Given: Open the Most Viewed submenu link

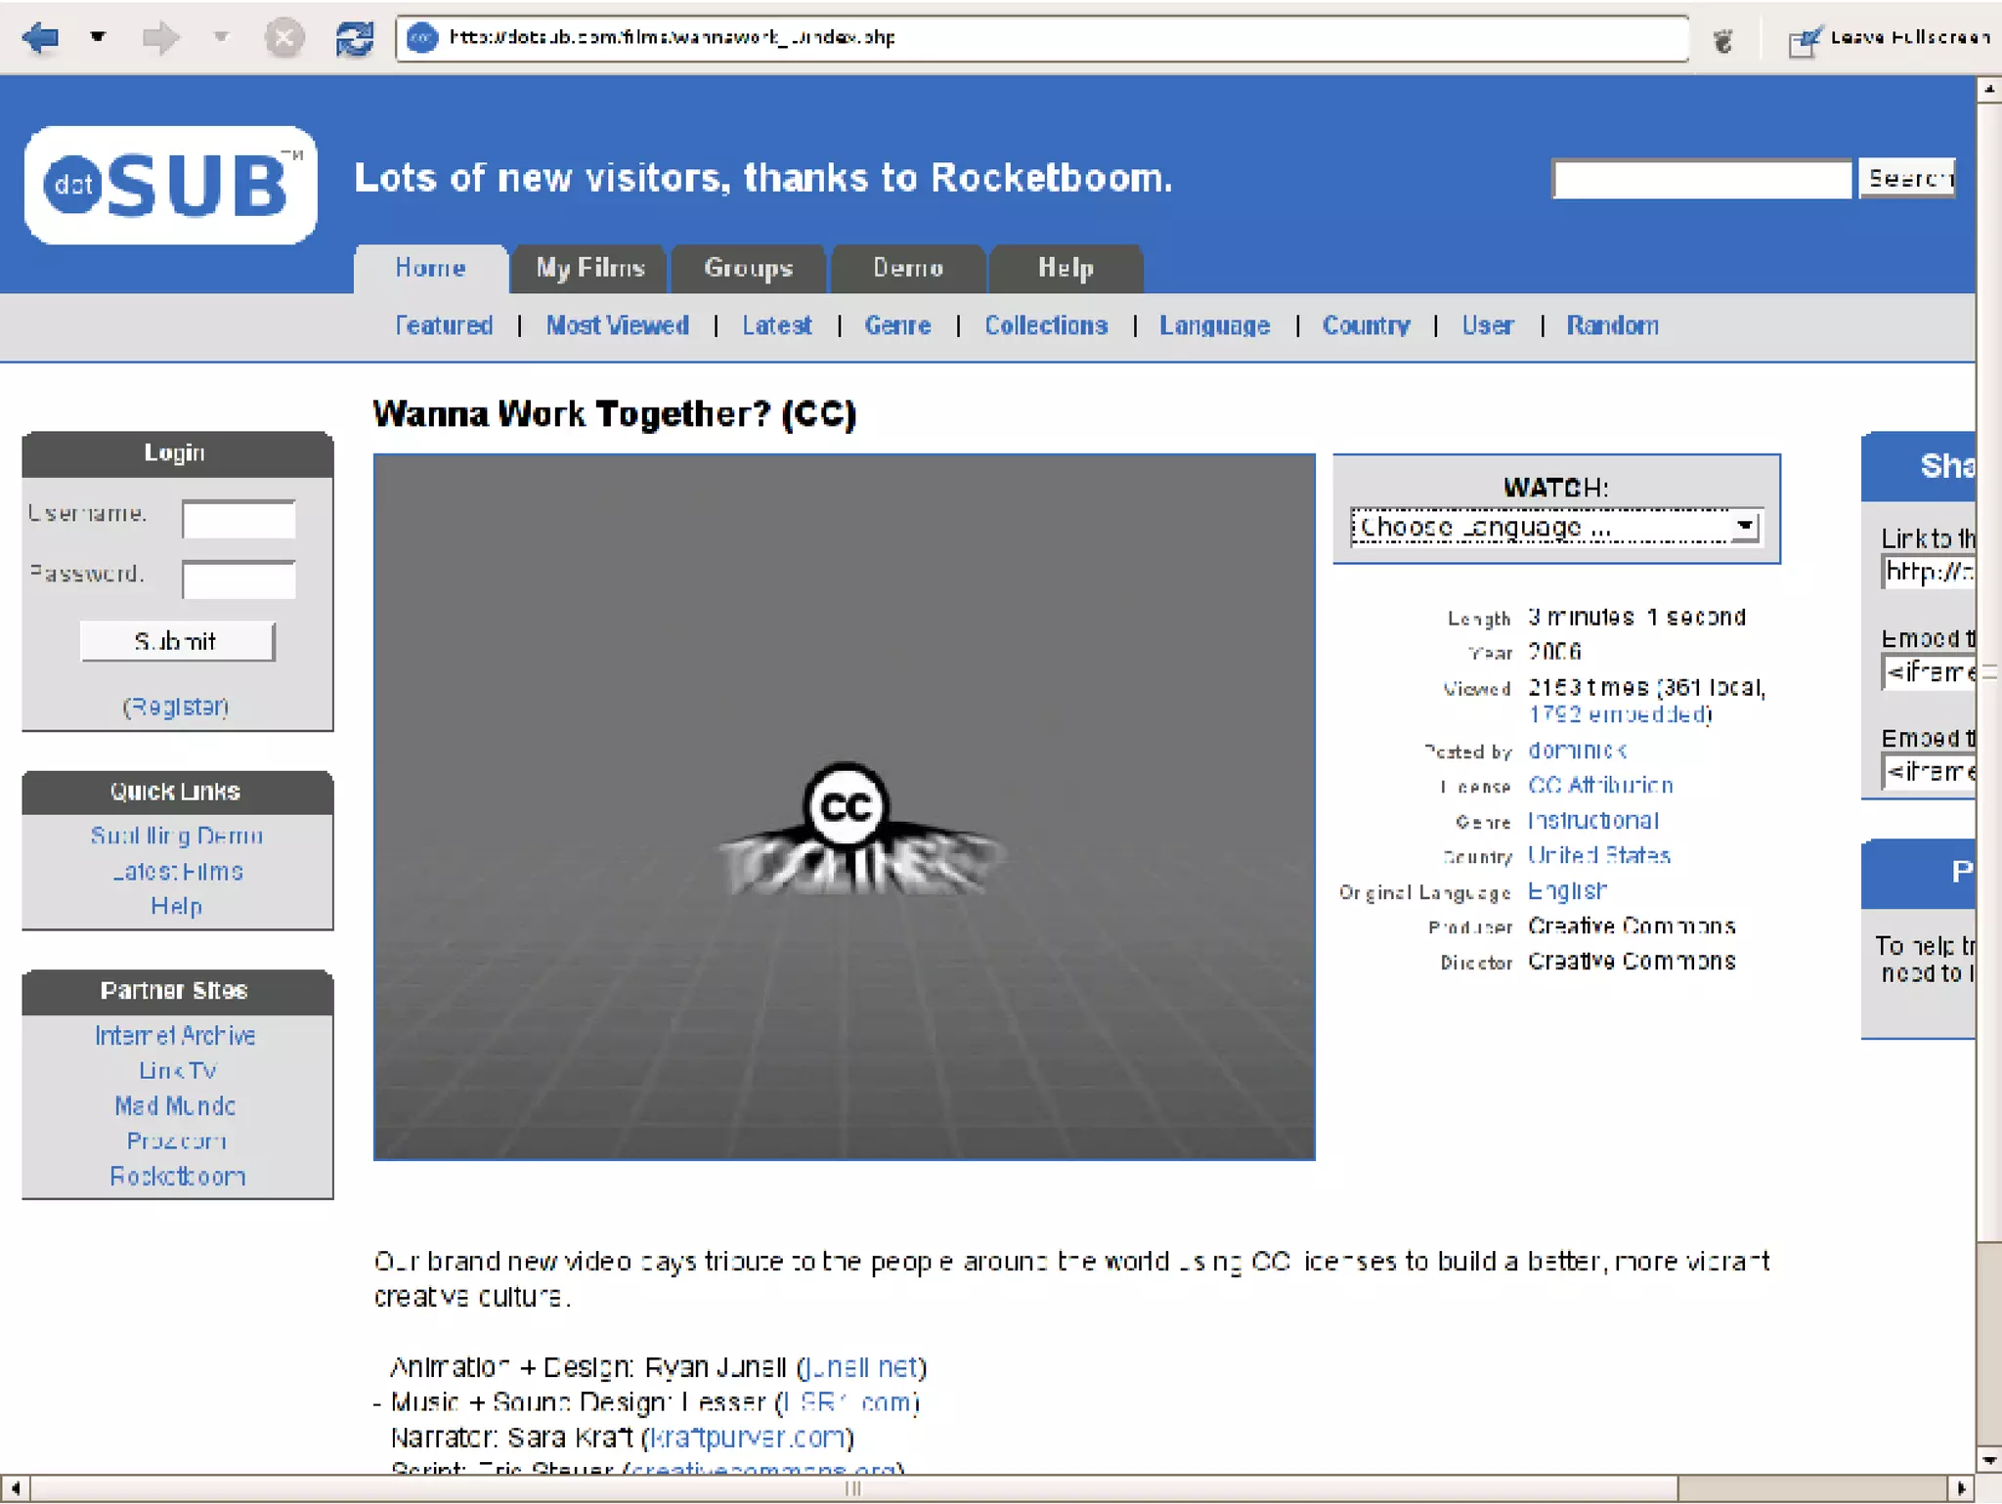Looking at the screenshot, I should click(617, 325).
